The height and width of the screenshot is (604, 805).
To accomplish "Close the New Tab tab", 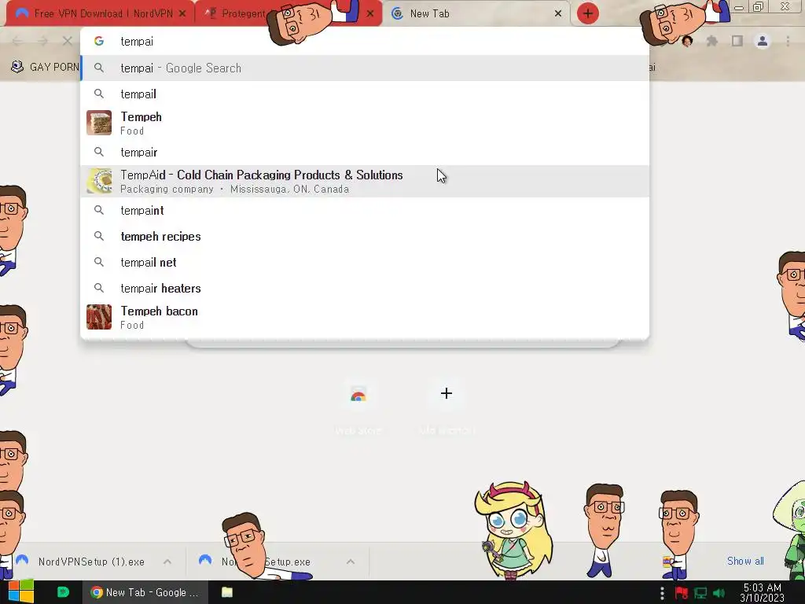I will (558, 14).
